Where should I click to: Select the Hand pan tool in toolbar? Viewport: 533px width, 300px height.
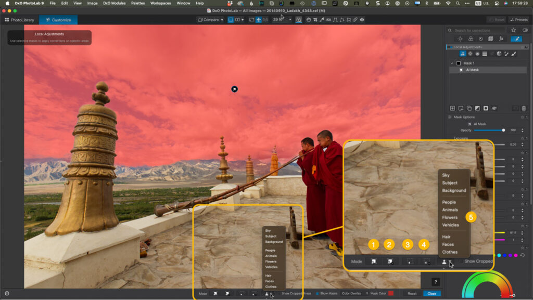[309, 20]
